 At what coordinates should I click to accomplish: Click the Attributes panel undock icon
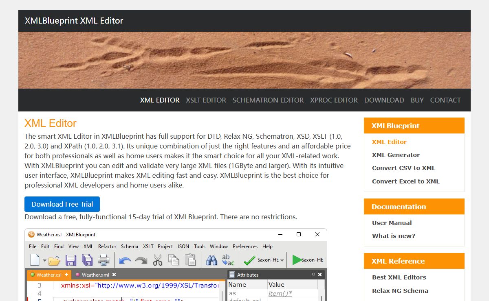pyautogui.click(x=313, y=275)
